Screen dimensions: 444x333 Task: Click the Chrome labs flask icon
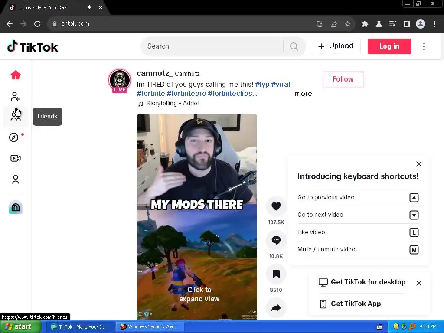379,24
